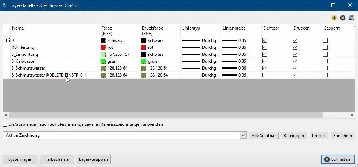Maximize the Layer-Tabelle window
Image resolution: width=358 pixels, height=167 pixels.
[333, 5]
